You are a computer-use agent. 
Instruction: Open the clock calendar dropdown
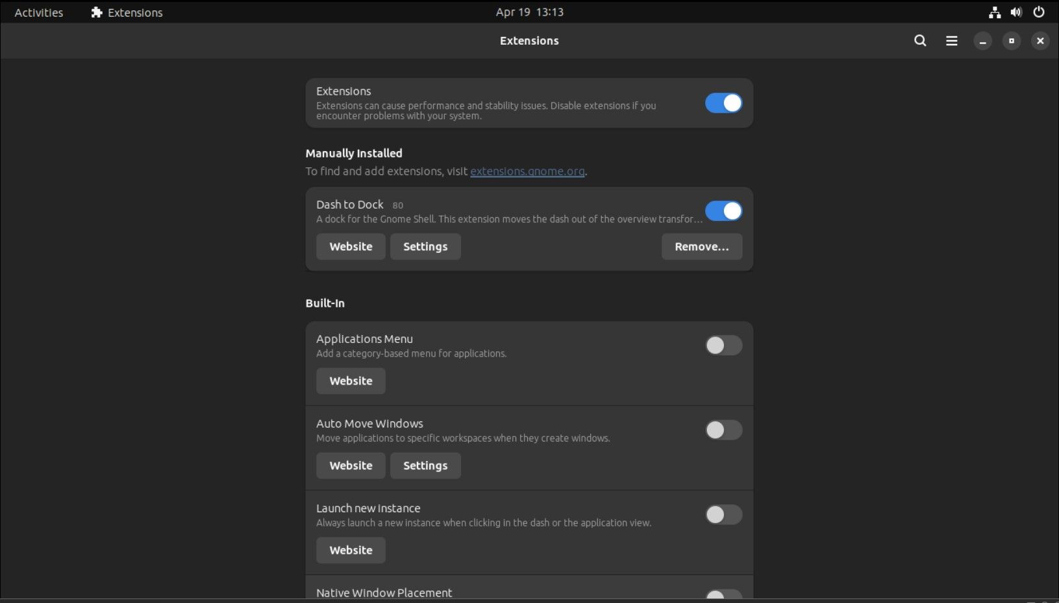tap(529, 12)
